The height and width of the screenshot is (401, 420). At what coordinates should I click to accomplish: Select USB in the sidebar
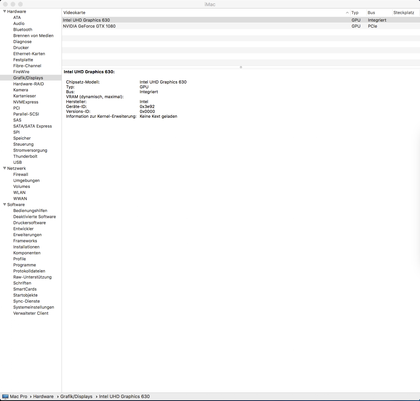pos(17,162)
